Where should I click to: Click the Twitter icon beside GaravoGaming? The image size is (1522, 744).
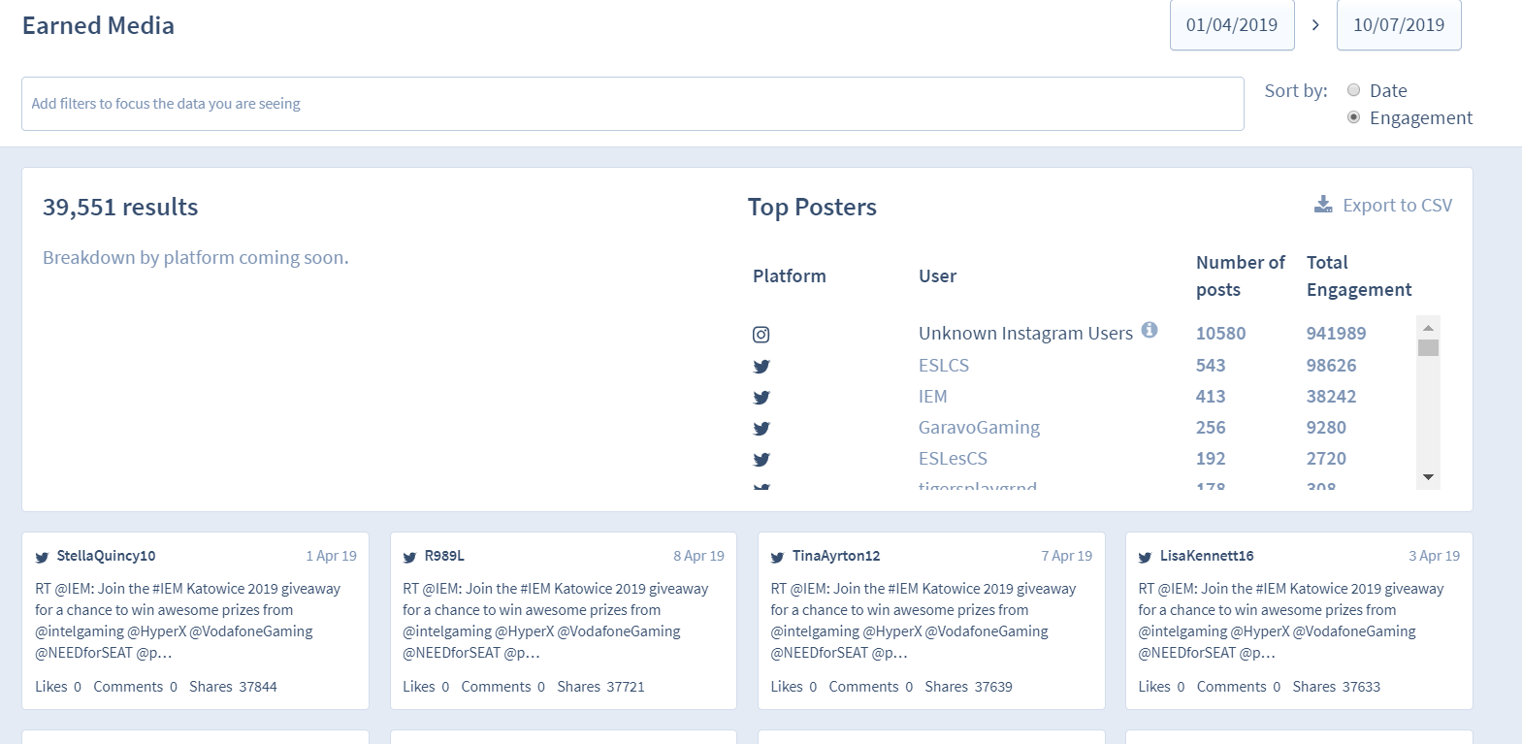pos(761,429)
